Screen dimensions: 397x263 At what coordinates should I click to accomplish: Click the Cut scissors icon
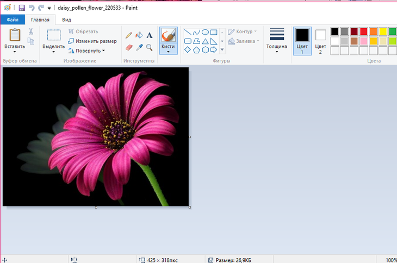[31, 32]
